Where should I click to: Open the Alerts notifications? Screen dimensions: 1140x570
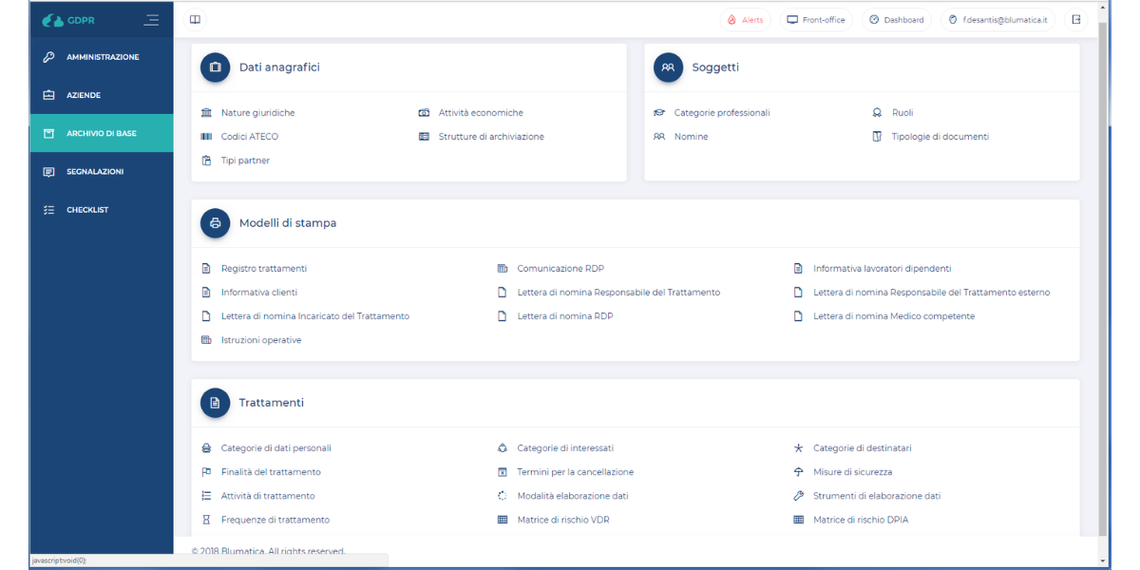pos(745,20)
